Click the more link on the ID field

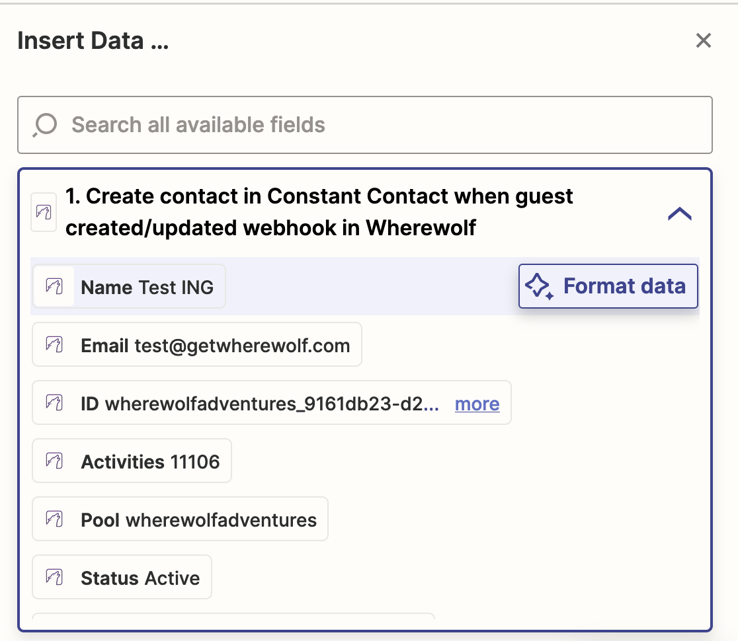tap(477, 404)
